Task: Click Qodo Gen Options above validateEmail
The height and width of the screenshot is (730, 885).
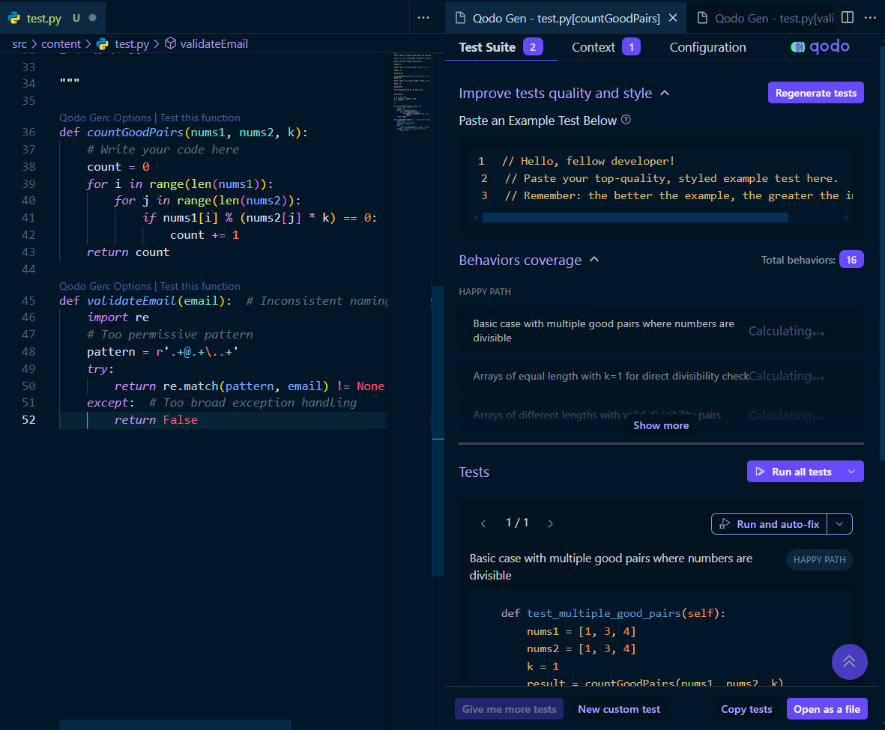Action: coord(105,286)
